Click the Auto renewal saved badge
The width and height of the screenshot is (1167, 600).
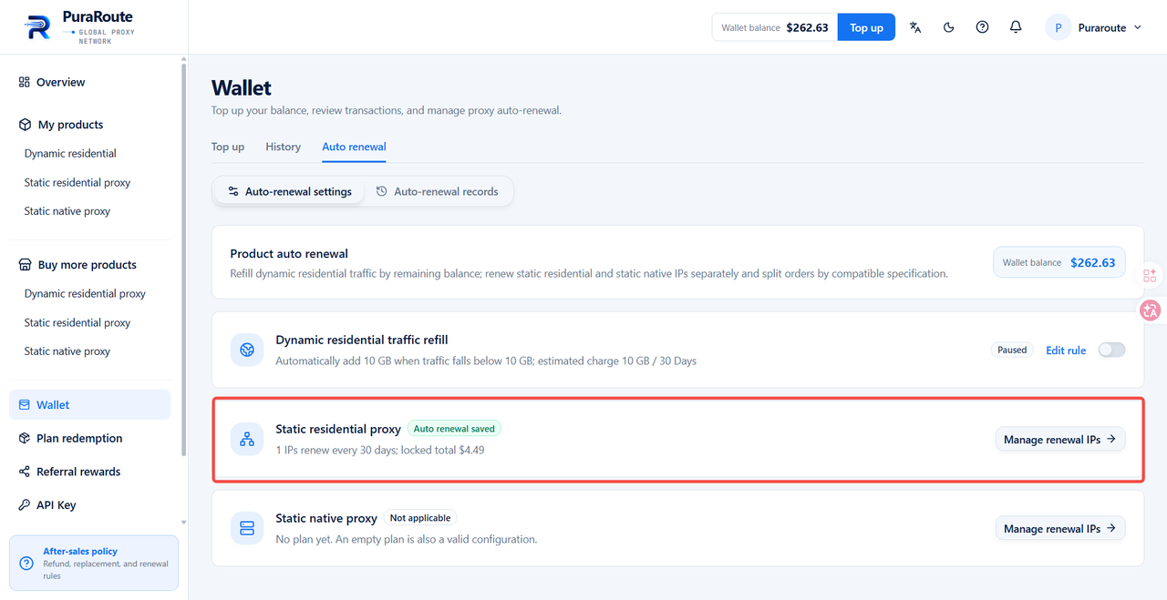455,429
